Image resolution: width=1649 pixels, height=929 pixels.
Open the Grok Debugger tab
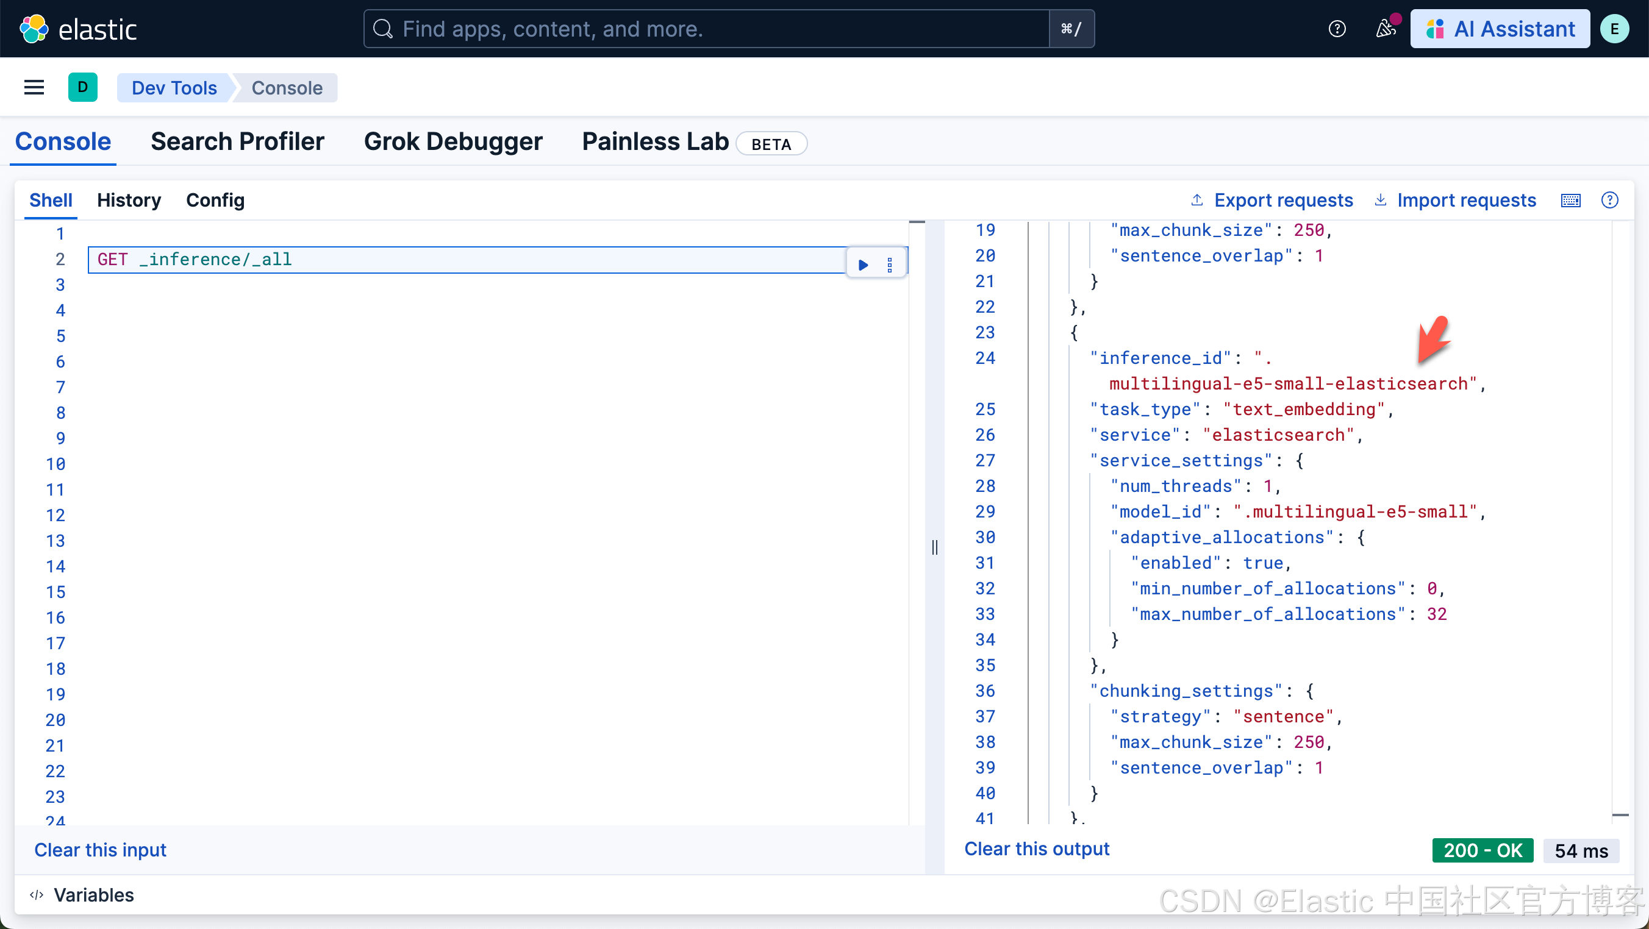tap(452, 141)
